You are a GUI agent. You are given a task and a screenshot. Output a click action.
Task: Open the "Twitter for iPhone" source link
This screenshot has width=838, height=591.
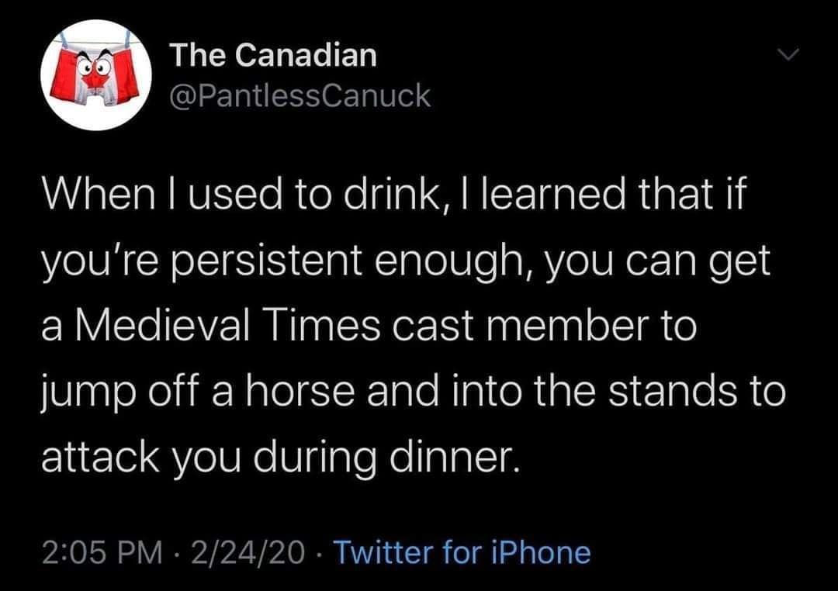coord(463,552)
